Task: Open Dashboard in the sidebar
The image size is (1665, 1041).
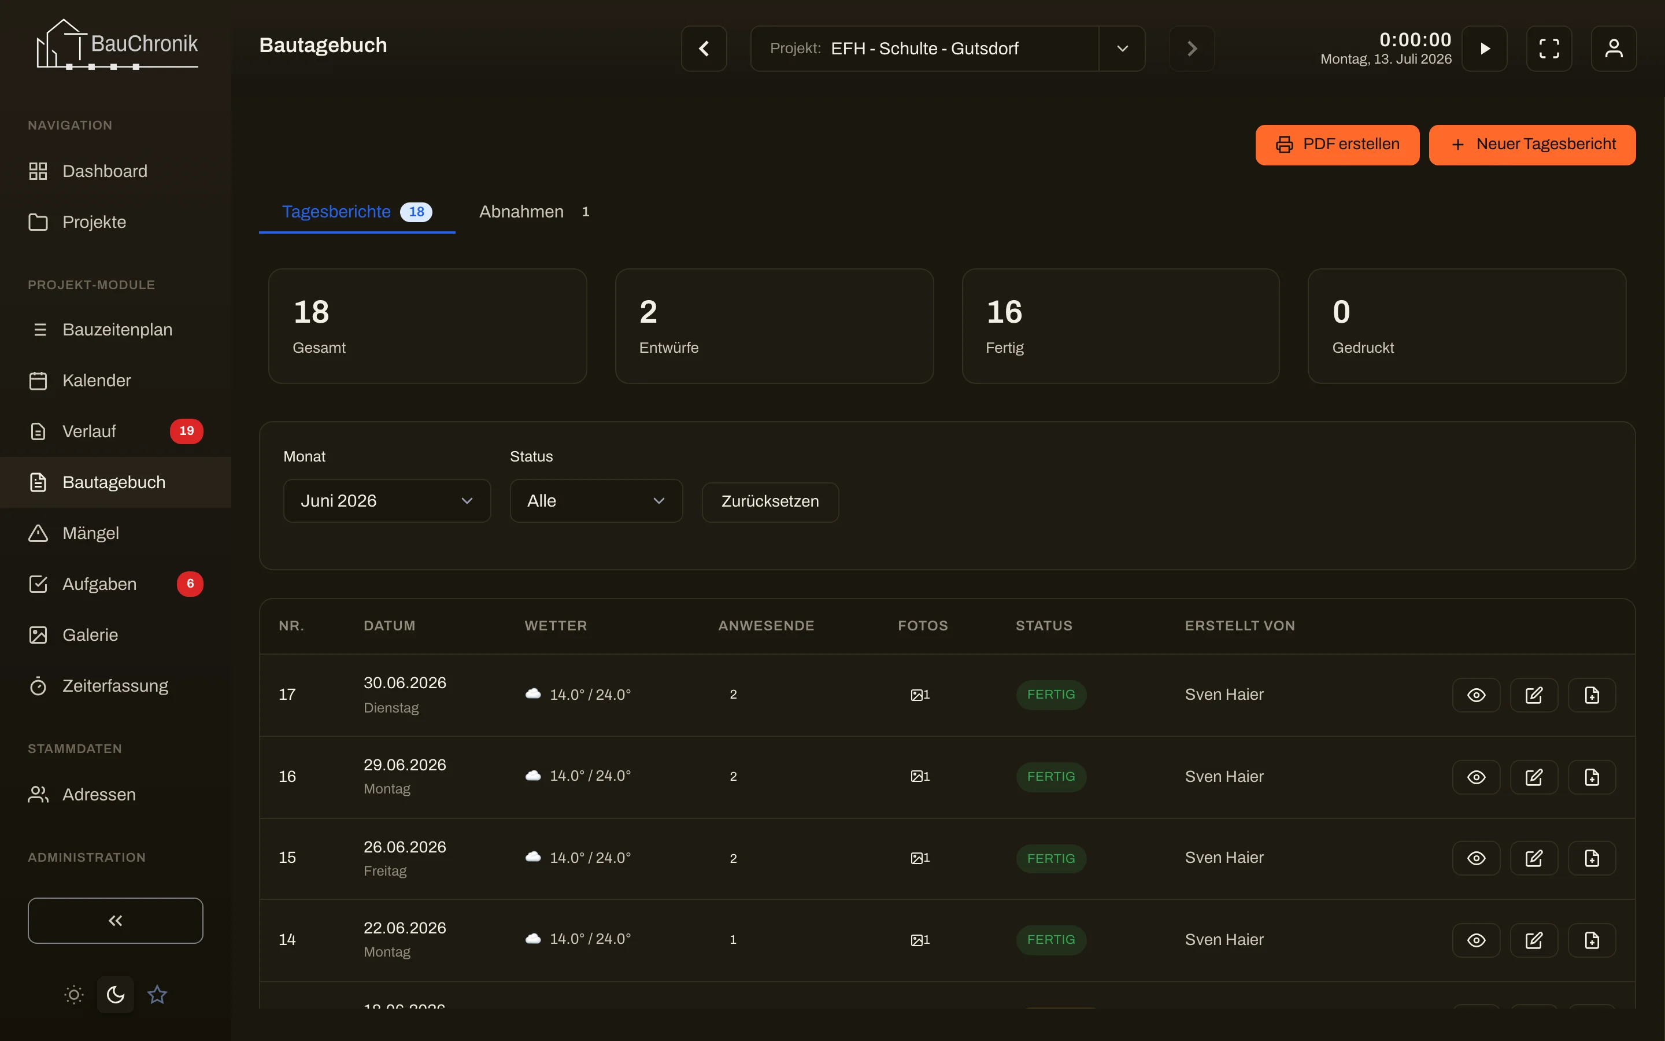Action: coord(116,171)
